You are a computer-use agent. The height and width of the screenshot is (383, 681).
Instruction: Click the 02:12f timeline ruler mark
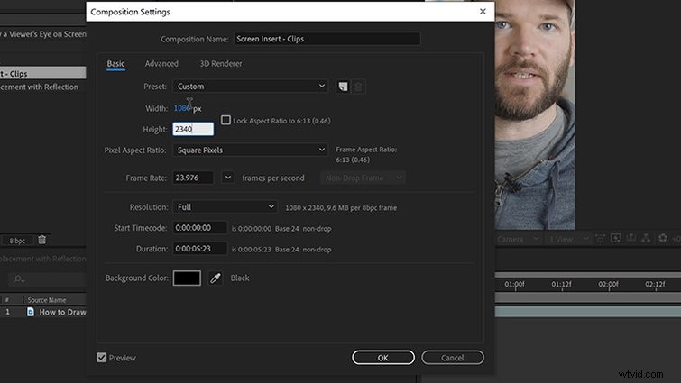pyautogui.click(x=656, y=284)
